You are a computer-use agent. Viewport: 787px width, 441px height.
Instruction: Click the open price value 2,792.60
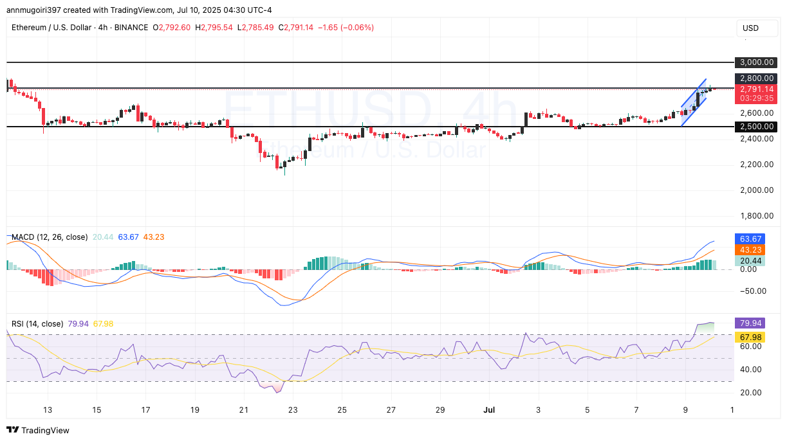[x=174, y=28]
